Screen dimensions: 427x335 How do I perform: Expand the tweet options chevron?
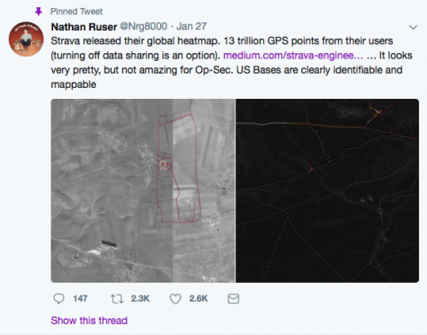(x=414, y=27)
